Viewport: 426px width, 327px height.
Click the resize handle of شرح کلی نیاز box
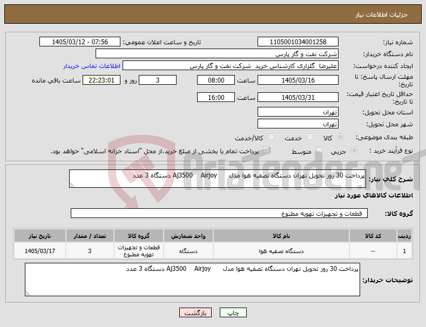click(x=72, y=185)
